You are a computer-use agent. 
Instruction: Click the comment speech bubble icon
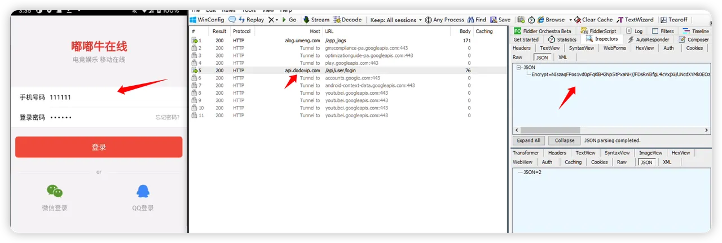tap(232, 20)
